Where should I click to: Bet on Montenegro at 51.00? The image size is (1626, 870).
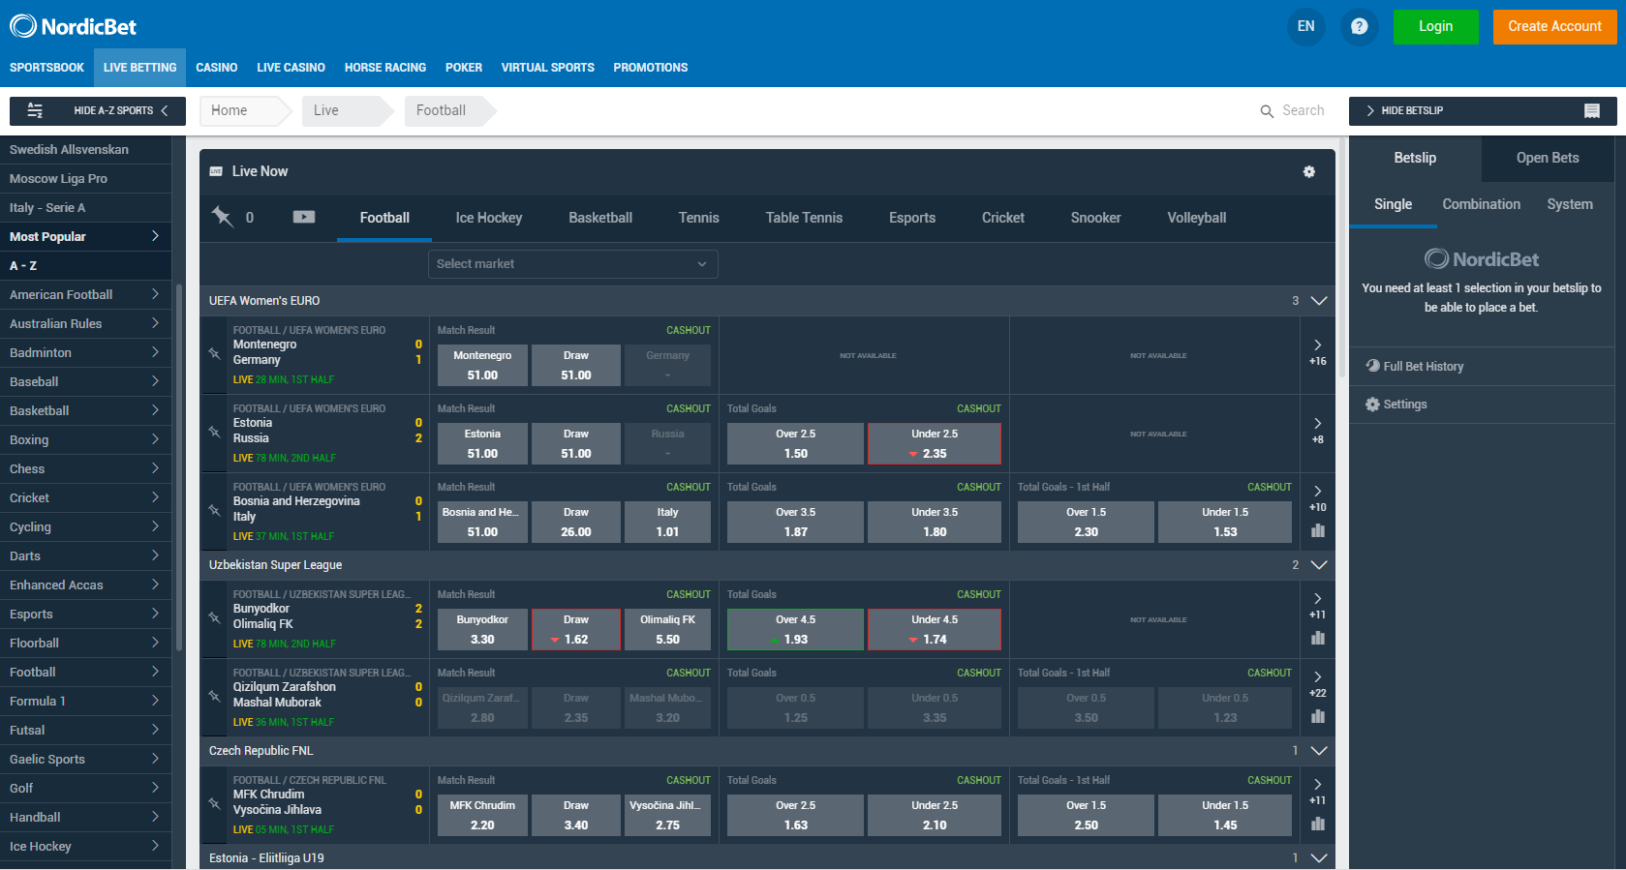tap(482, 366)
